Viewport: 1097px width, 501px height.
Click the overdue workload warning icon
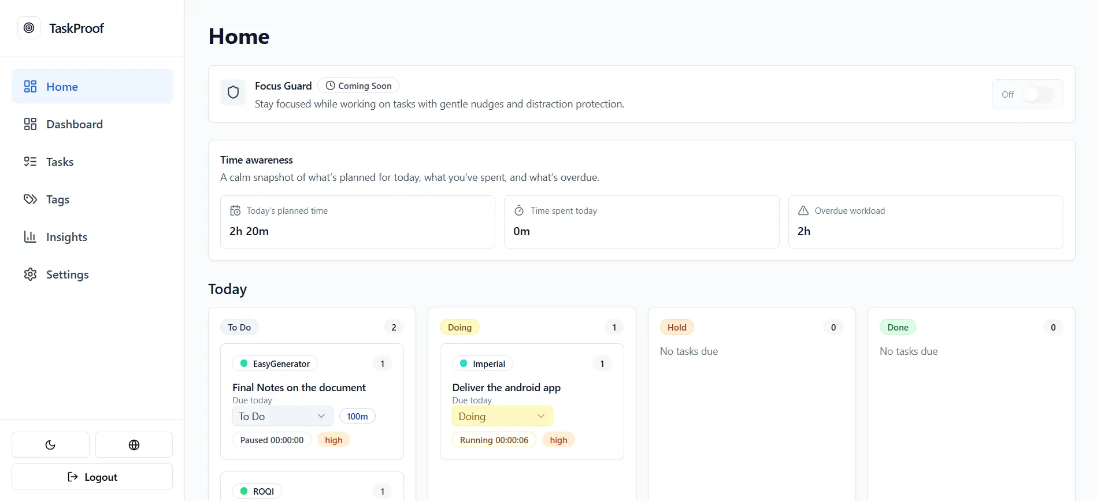[803, 211]
